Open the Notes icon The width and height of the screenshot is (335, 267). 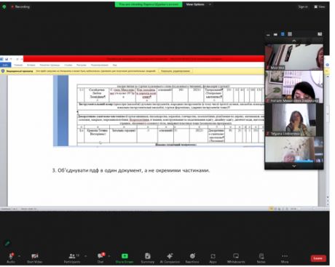click(x=261, y=258)
